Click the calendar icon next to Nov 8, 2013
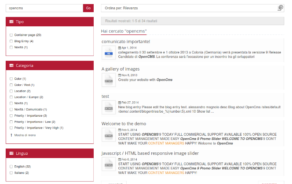The width and height of the screenshot is (292, 184). [120, 75]
